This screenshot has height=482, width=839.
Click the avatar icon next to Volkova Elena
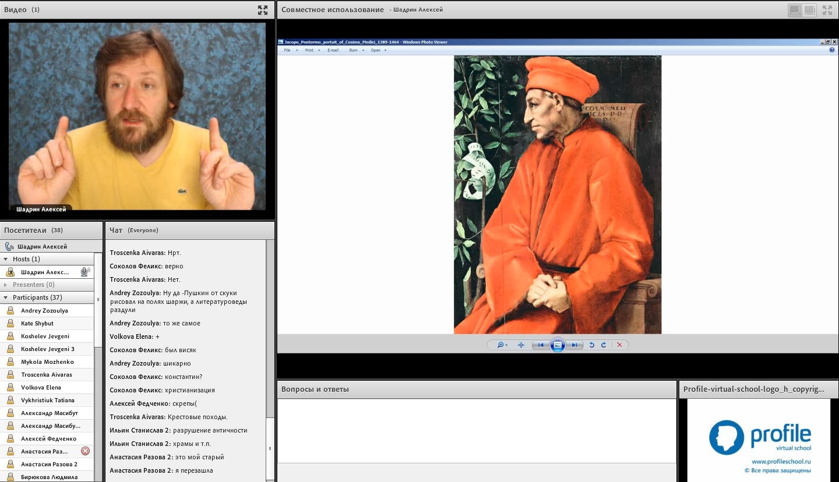point(10,387)
